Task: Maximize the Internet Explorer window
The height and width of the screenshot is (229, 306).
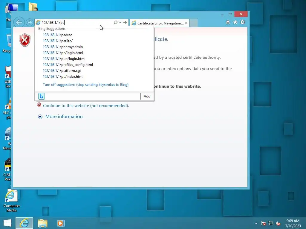Action: [x=230, y=14]
